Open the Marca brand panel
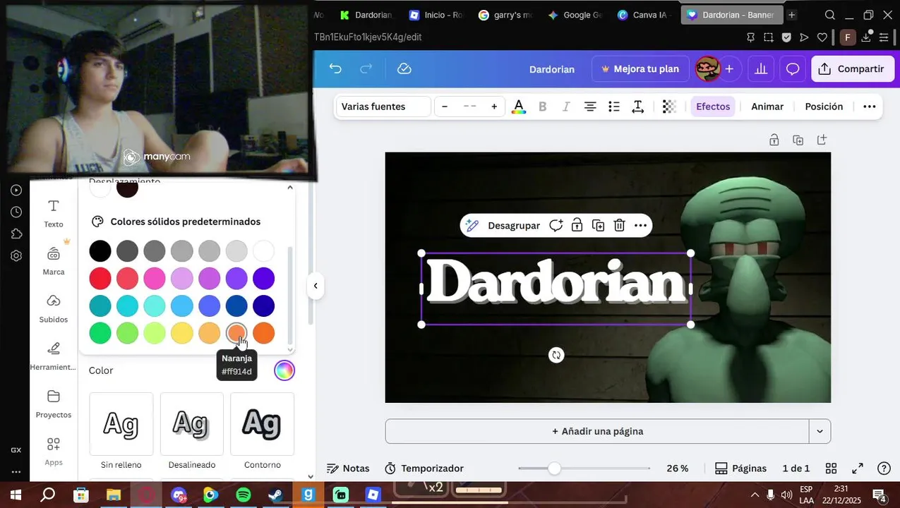Image resolution: width=900 pixels, height=508 pixels. (x=54, y=261)
